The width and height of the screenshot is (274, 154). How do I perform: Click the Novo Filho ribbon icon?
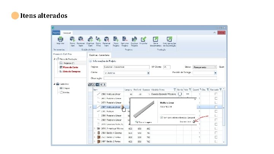tap(99, 39)
